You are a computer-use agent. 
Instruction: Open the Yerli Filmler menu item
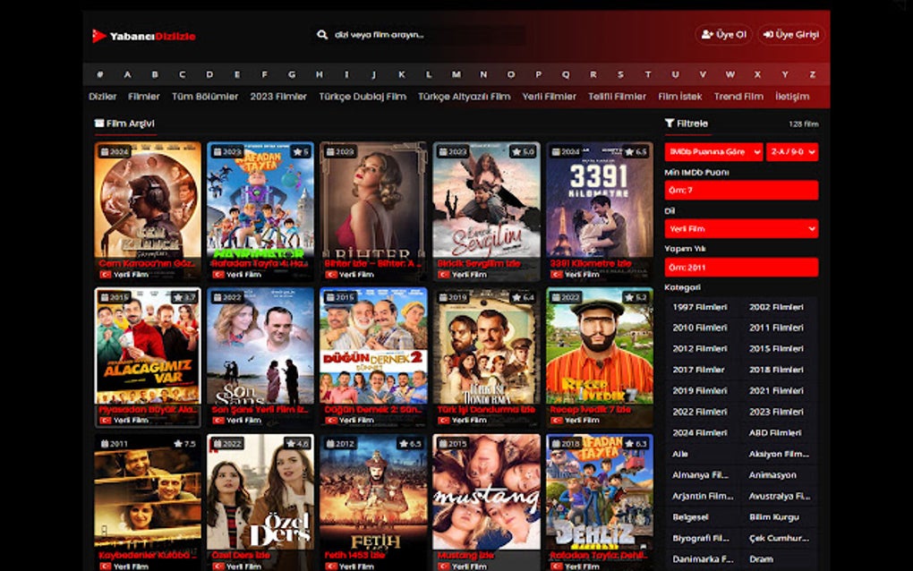click(x=549, y=97)
